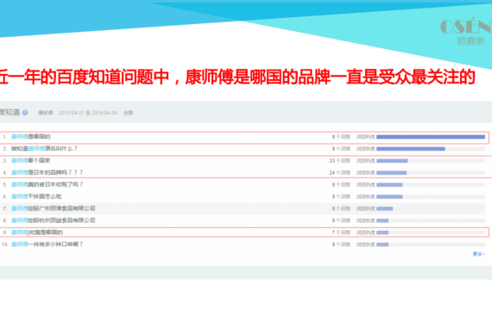Click the heat bar for question 2
The width and height of the screenshot is (492, 310).
[x=431, y=149]
